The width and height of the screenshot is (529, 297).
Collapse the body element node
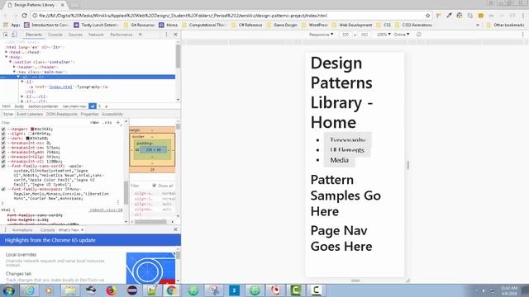coord(7,57)
